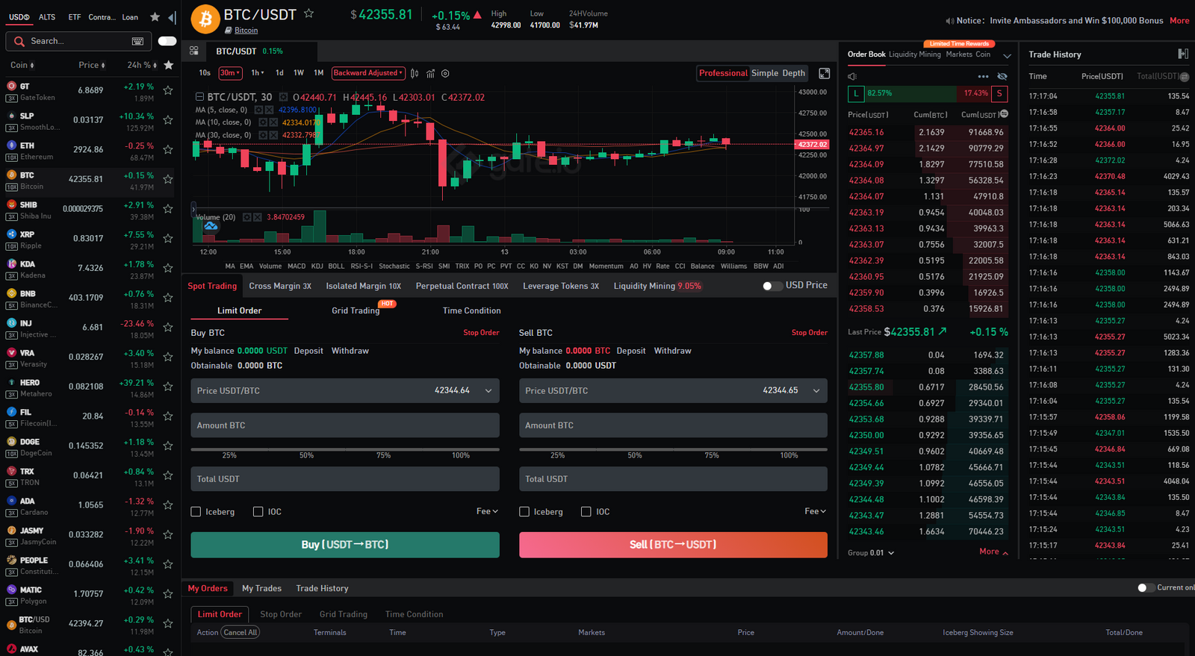Switch to the ALTS market tab
Viewport: 1195px width, 656px height.
pyautogui.click(x=47, y=17)
